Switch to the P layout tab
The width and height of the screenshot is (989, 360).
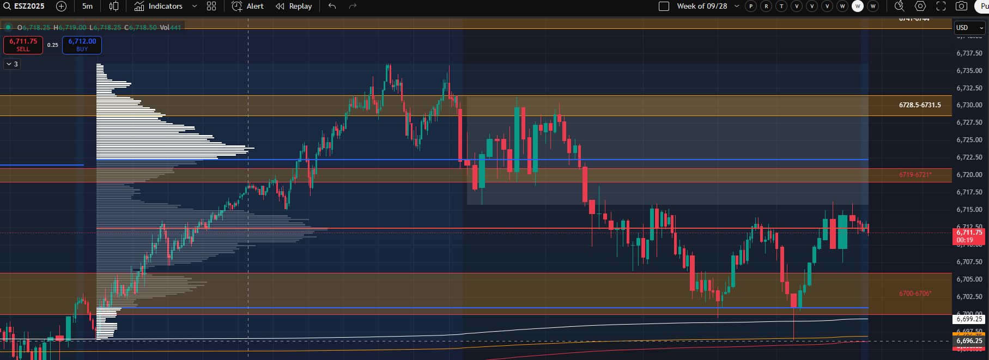[751, 6]
